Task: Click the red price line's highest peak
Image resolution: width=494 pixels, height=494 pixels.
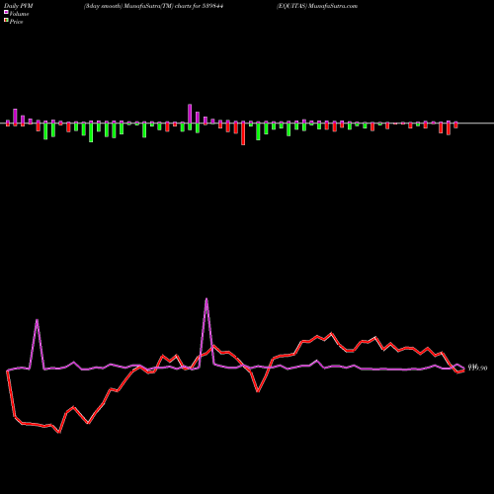Action: point(331,333)
